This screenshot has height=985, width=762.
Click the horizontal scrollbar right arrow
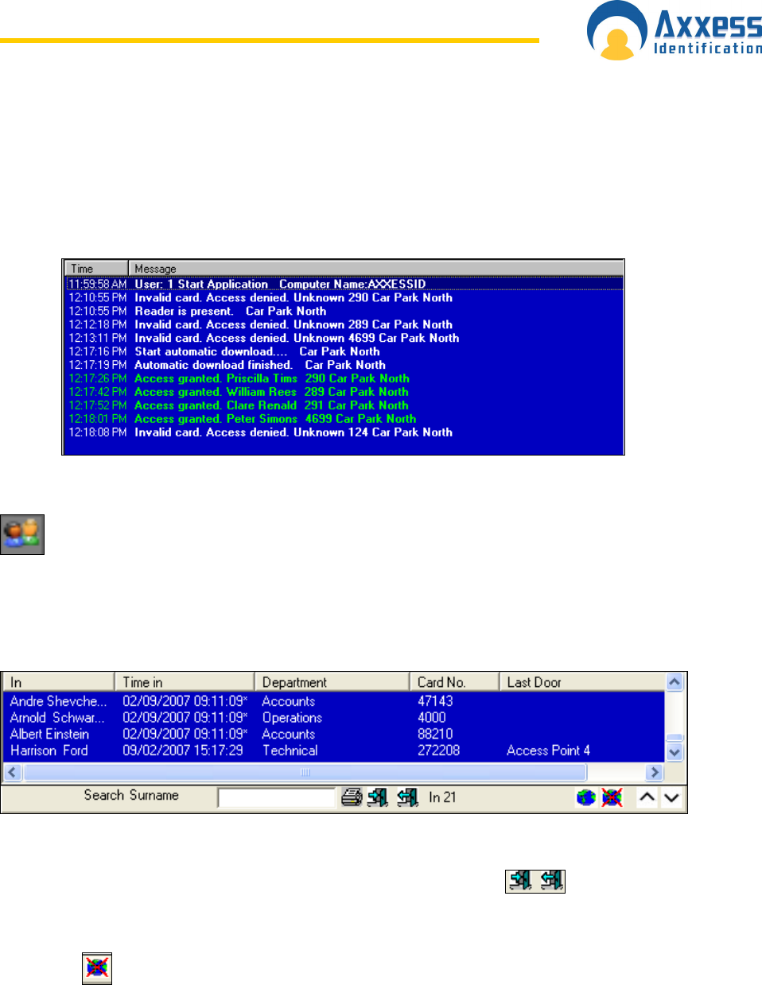(x=655, y=772)
